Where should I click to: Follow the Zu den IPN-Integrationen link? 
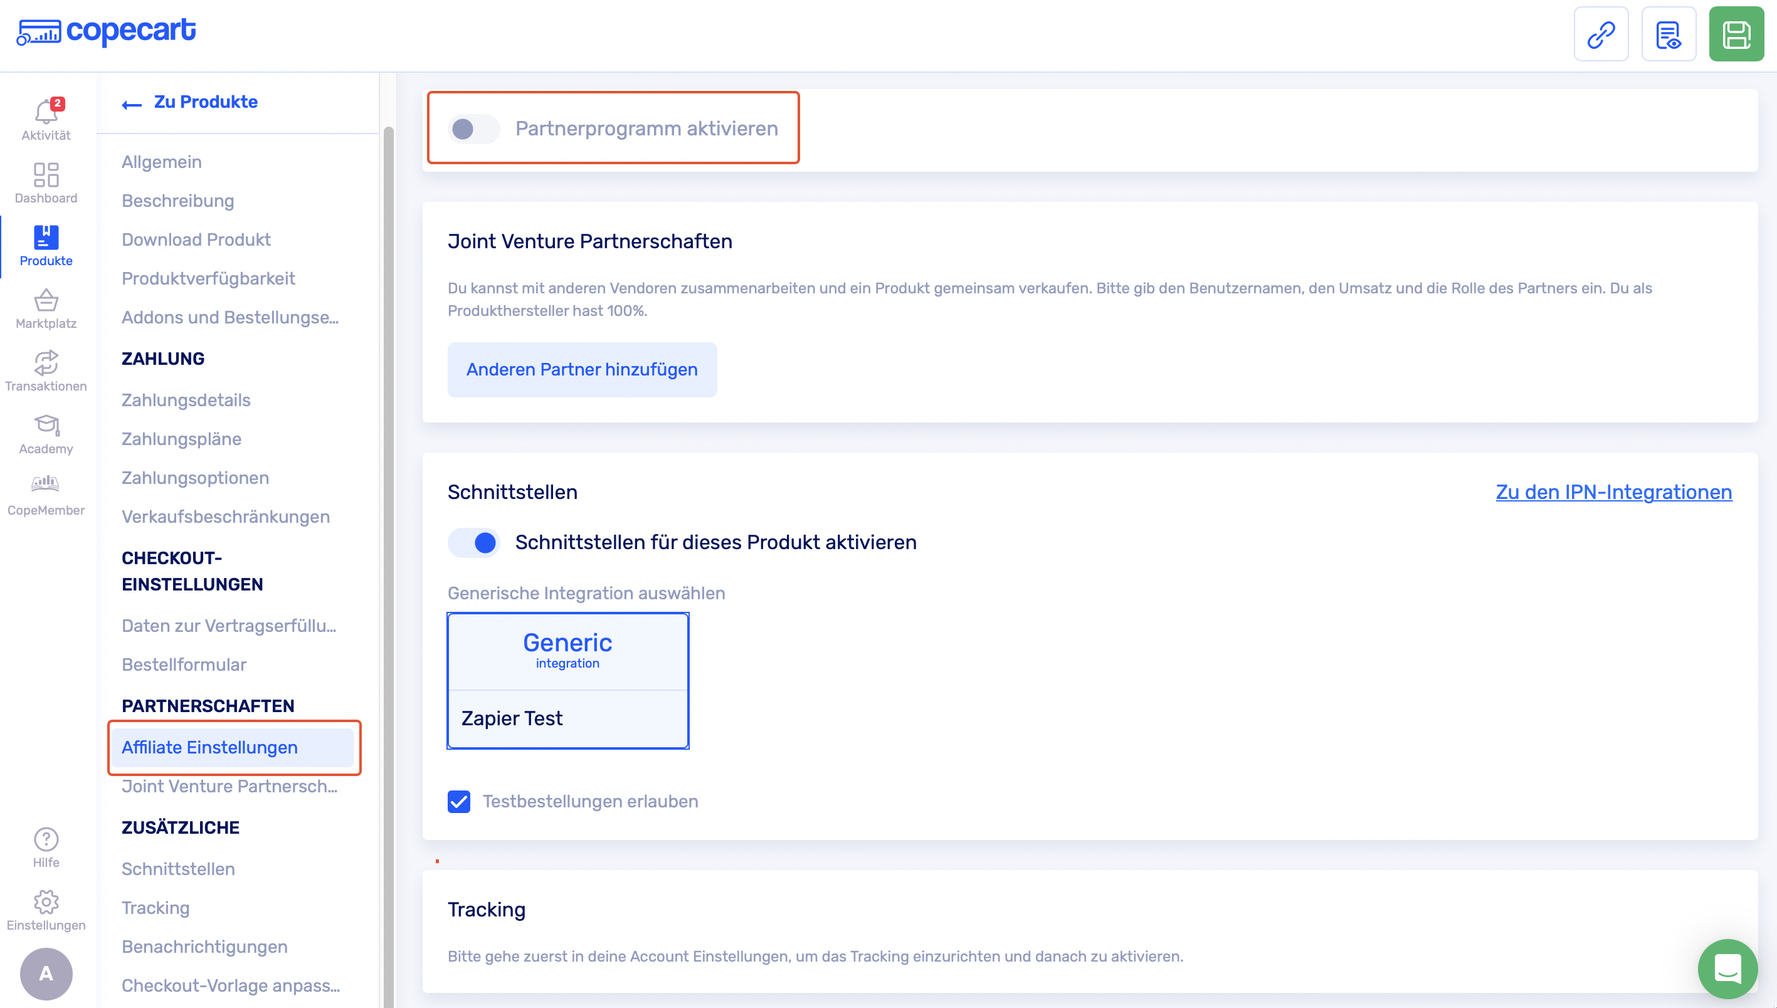[1613, 492]
